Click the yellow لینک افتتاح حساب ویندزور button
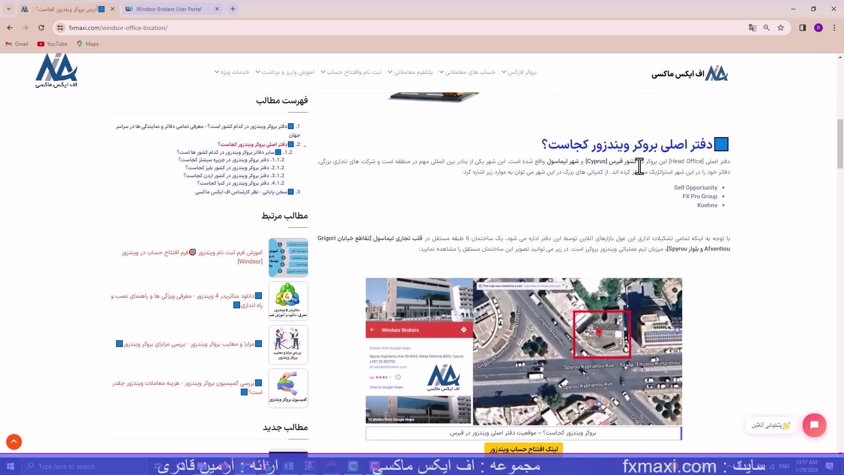 (524, 449)
